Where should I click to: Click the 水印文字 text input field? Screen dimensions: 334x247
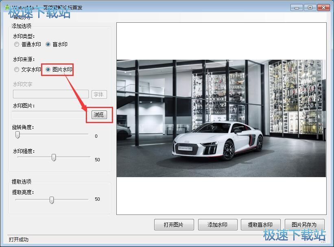(x=51, y=94)
